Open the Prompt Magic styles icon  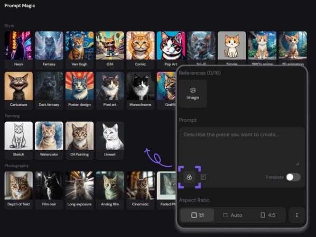coord(189,177)
